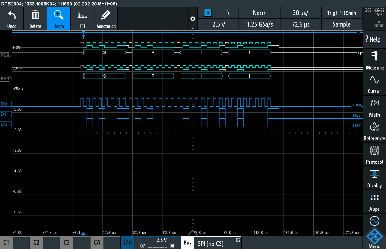Open the FFT analysis tool
Screen dimensions: 386x249
pyautogui.click(x=82, y=19)
